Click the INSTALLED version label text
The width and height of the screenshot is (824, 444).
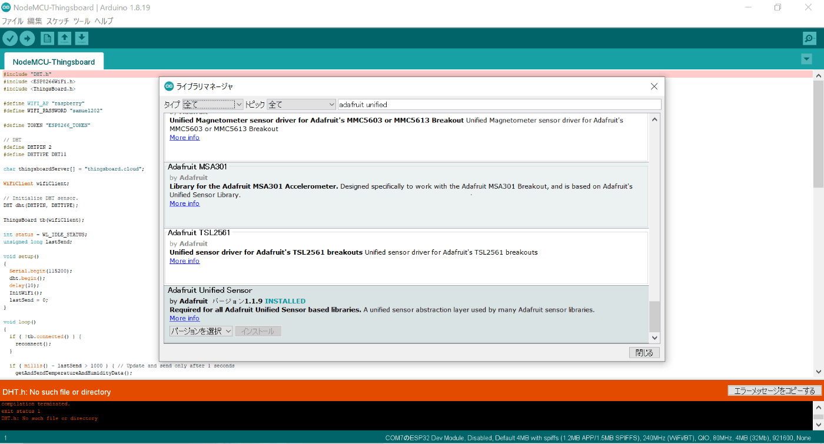[x=285, y=301]
